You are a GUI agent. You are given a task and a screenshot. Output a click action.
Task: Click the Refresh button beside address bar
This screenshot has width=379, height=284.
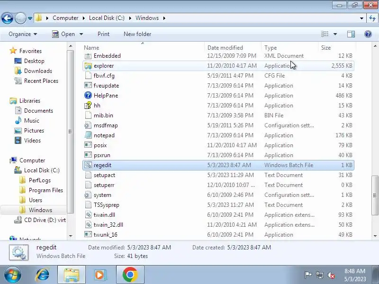pos(372,18)
